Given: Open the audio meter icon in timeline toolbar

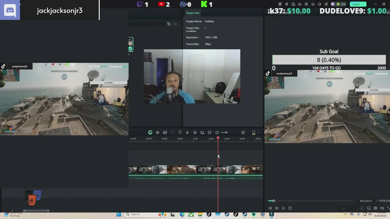Looking at the screenshot, I should [253, 133].
